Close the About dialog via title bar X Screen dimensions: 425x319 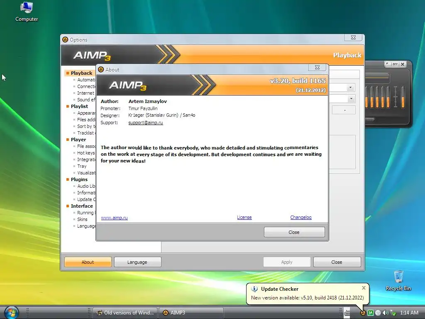pyautogui.click(x=317, y=67)
